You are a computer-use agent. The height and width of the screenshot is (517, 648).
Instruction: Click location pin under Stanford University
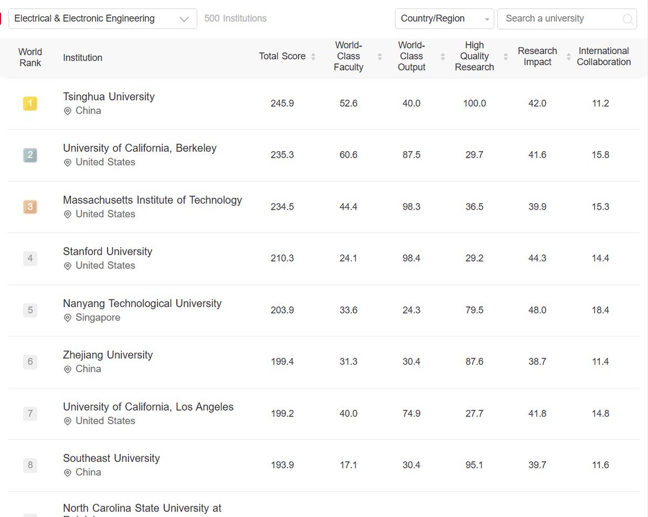pyautogui.click(x=67, y=266)
